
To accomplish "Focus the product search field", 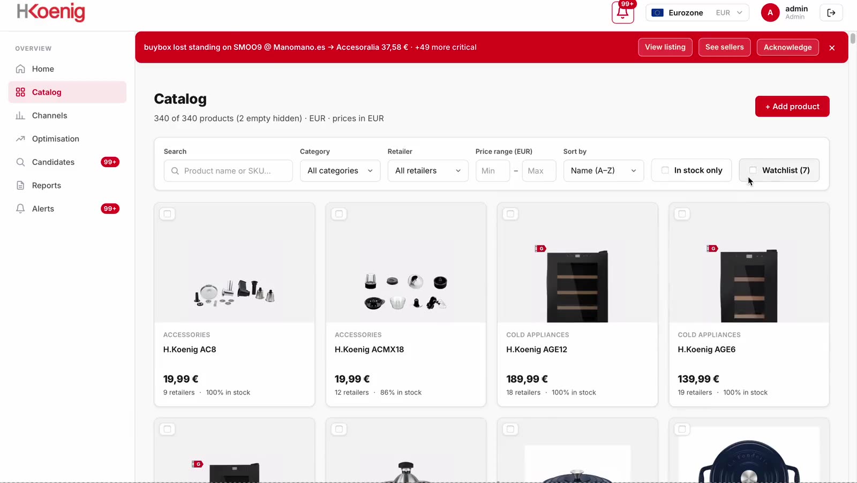I will tap(228, 171).
